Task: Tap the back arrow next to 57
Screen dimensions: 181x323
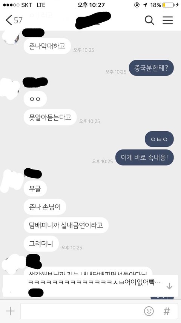Action: [9, 20]
